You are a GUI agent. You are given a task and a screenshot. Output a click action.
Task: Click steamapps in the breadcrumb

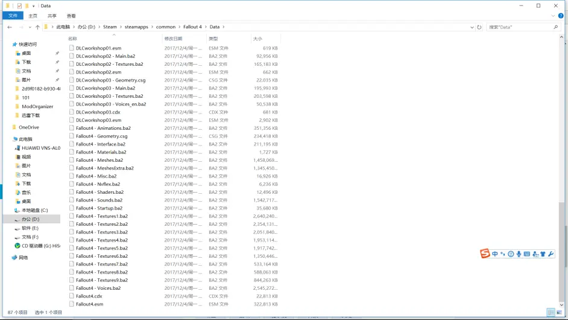tap(136, 27)
